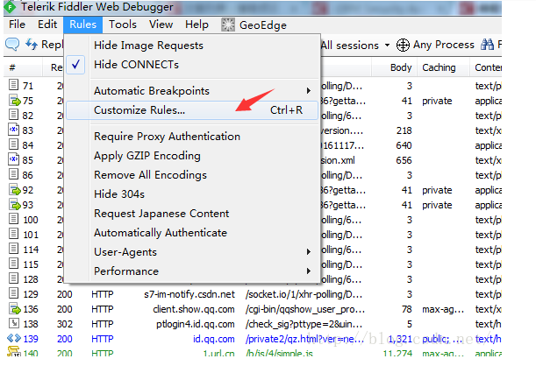The width and height of the screenshot is (536, 387).
Task: Expand User-Agents submenu
Action: click(192, 252)
